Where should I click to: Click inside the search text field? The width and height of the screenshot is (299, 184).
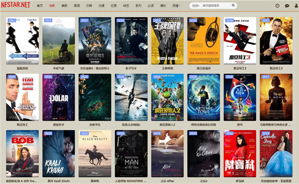(x=216, y=5)
